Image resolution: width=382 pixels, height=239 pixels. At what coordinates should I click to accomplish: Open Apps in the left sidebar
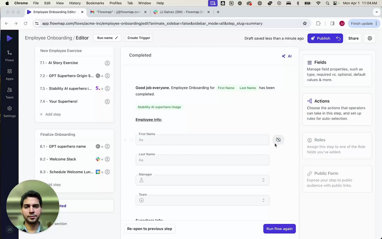click(x=9, y=75)
